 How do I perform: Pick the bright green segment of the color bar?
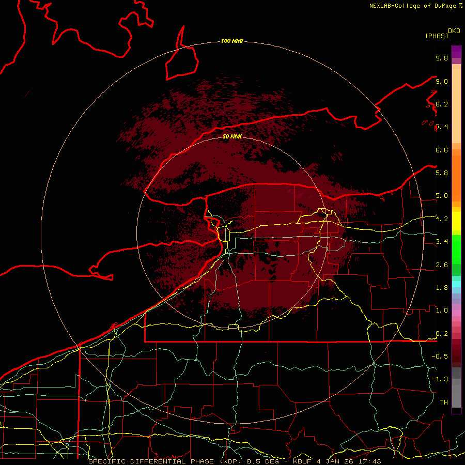coord(456,249)
